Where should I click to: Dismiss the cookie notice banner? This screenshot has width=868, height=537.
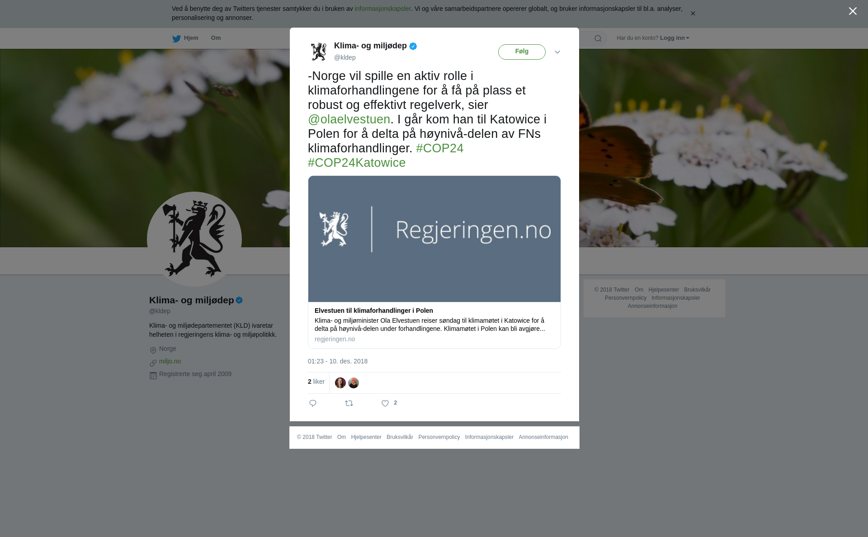[x=693, y=14]
